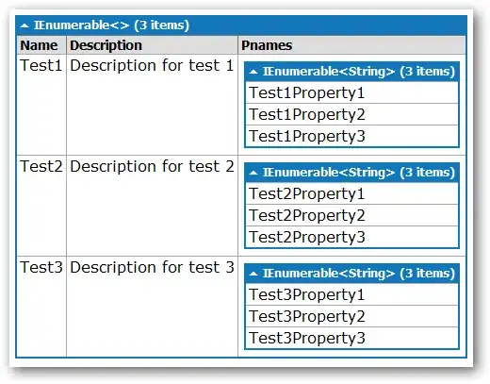Image resolution: width=490 pixels, height=384 pixels.
Task: Click the Pnames column header
Action: 351,45
